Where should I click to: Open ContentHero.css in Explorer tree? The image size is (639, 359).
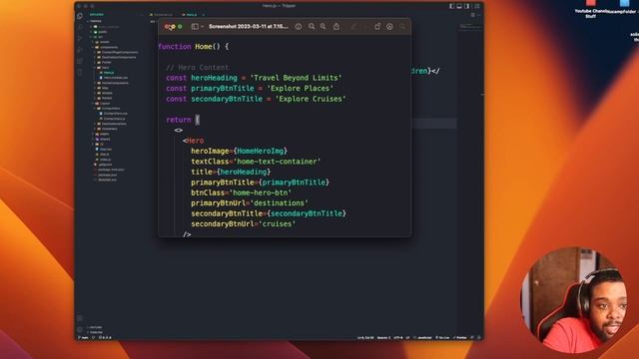115,113
